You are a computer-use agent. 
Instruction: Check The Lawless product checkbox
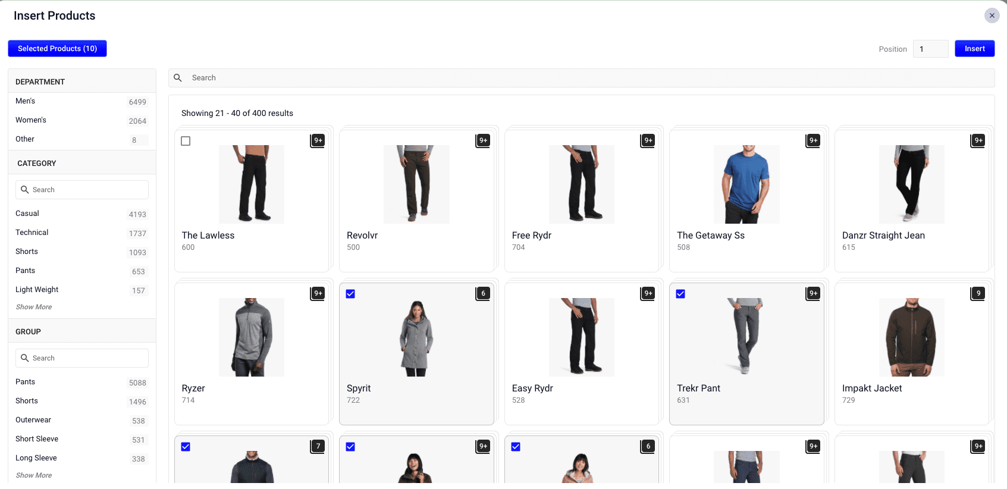point(186,141)
